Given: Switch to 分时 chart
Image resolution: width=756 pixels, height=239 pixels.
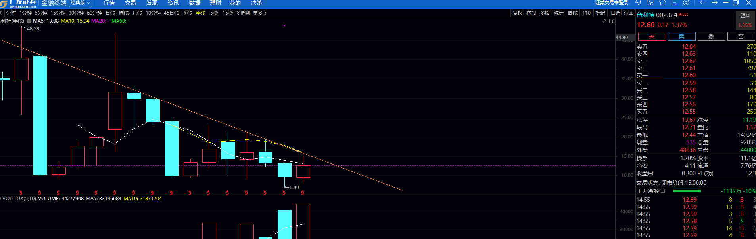Looking at the screenshot, I should (11, 13).
